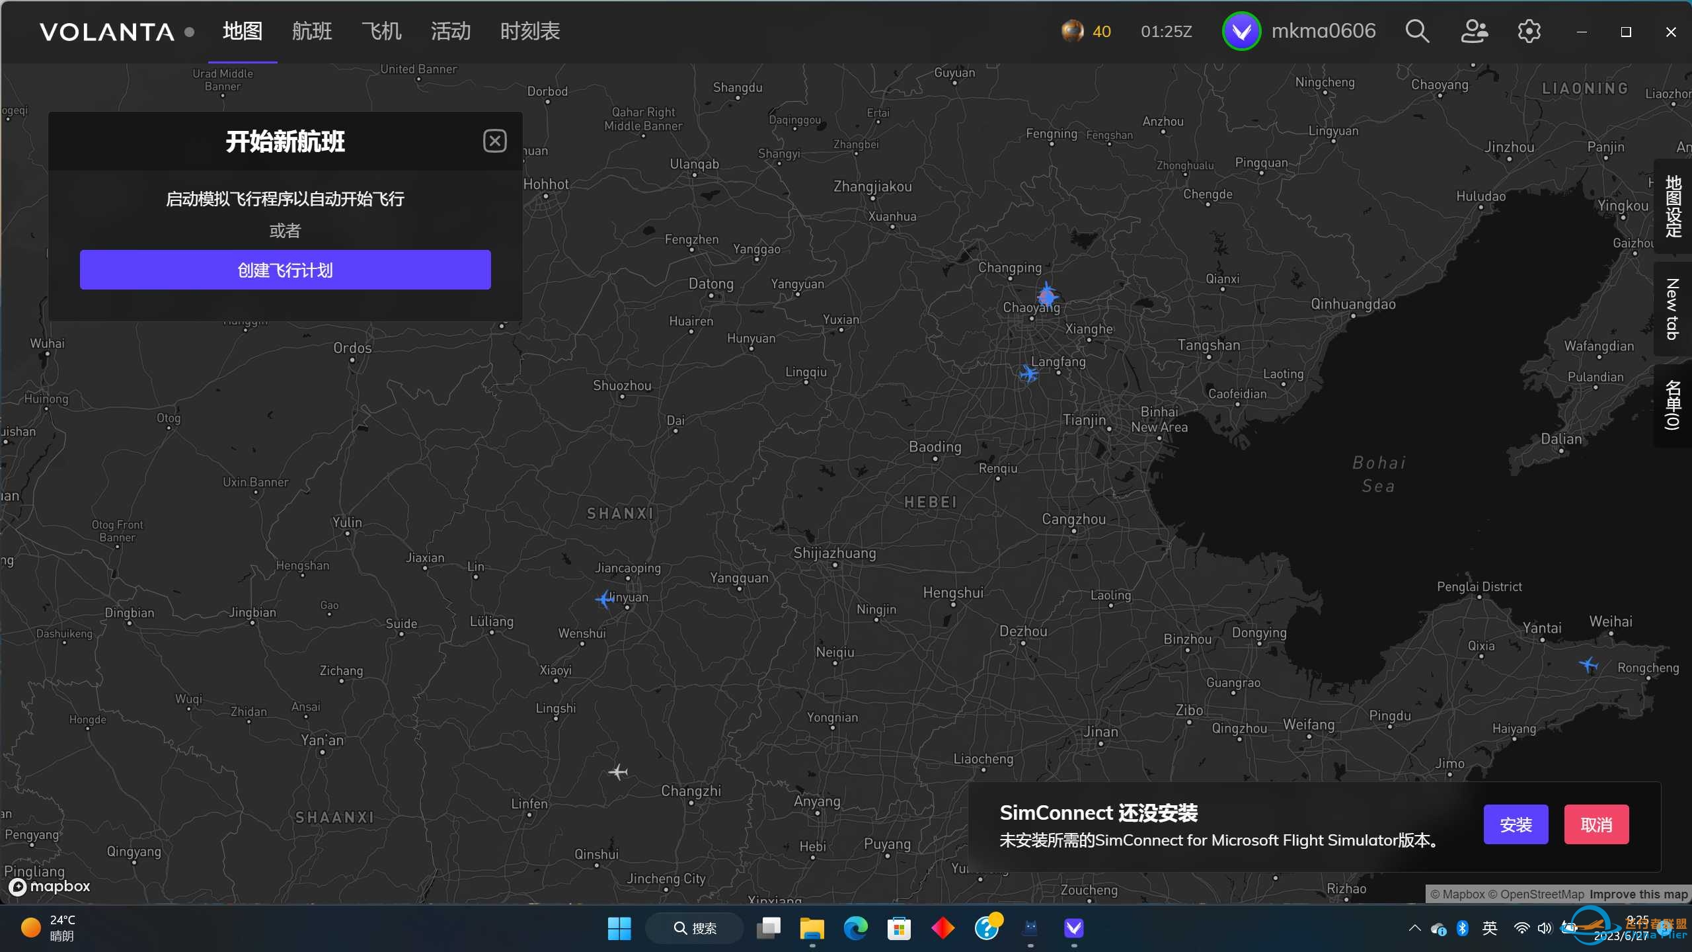
Task: Install SimConnect with 安装 button
Action: (x=1516, y=824)
